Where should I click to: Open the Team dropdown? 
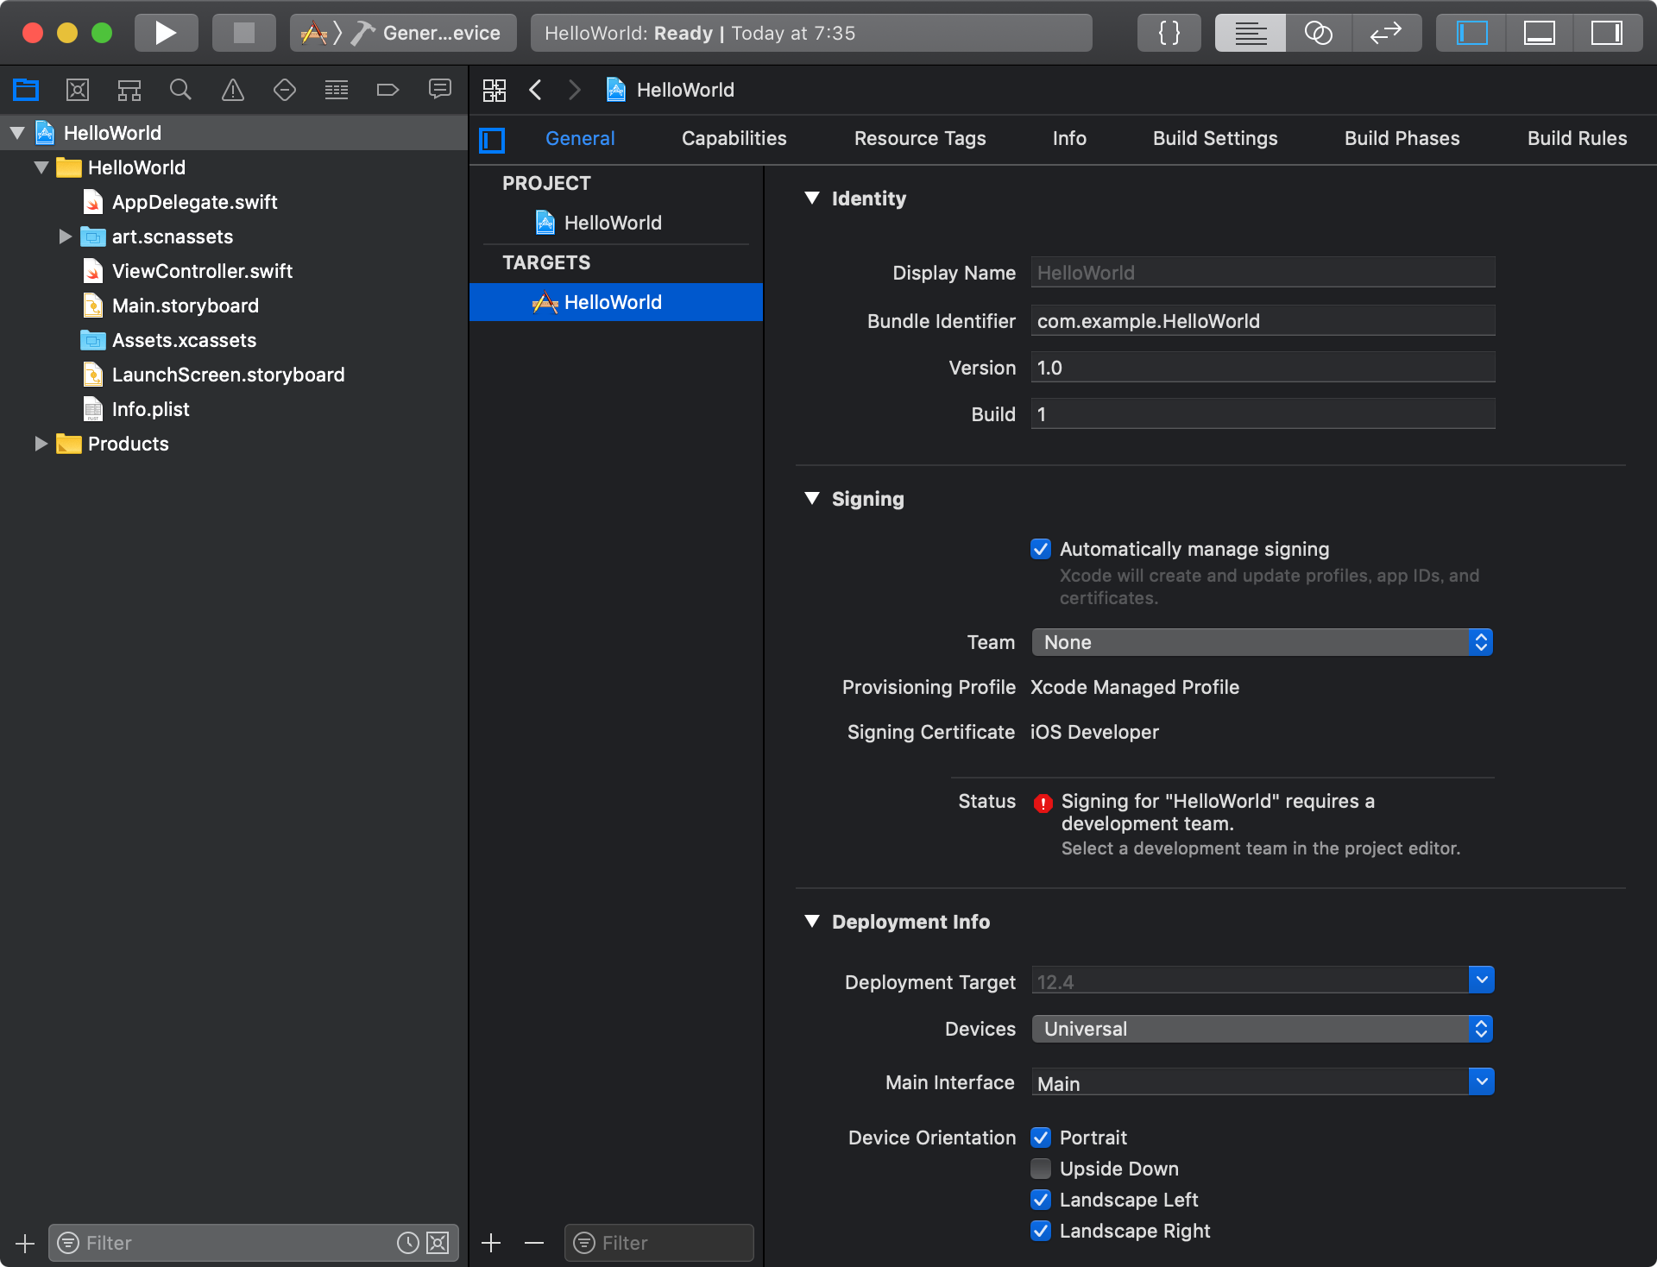click(x=1263, y=642)
